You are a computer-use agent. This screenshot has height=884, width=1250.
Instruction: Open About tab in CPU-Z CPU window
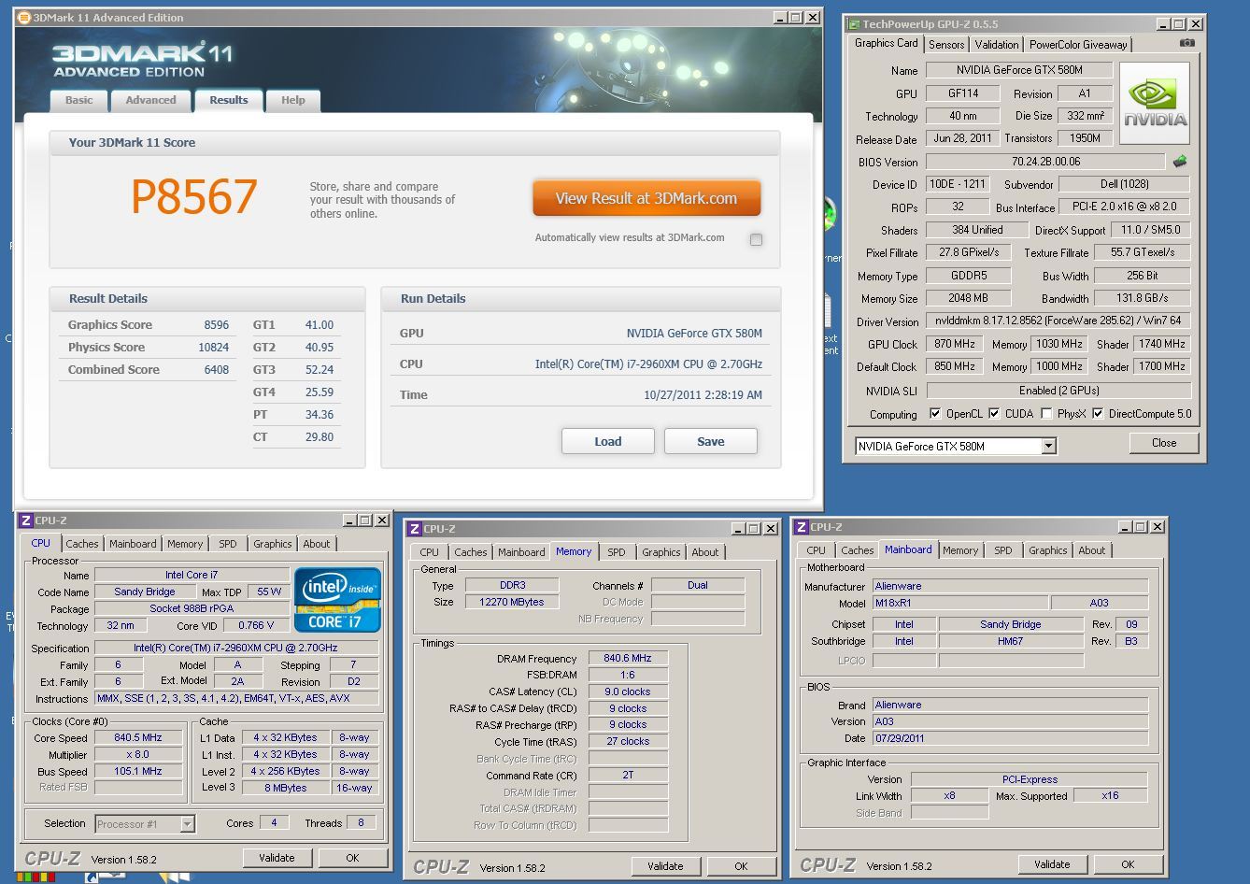pyautogui.click(x=317, y=544)
